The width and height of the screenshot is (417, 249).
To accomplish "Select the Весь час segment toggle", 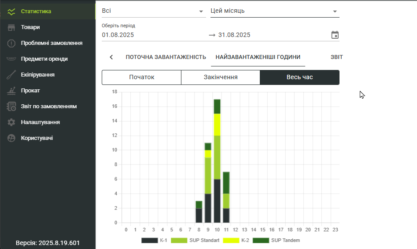I will [x=299, y=77].
